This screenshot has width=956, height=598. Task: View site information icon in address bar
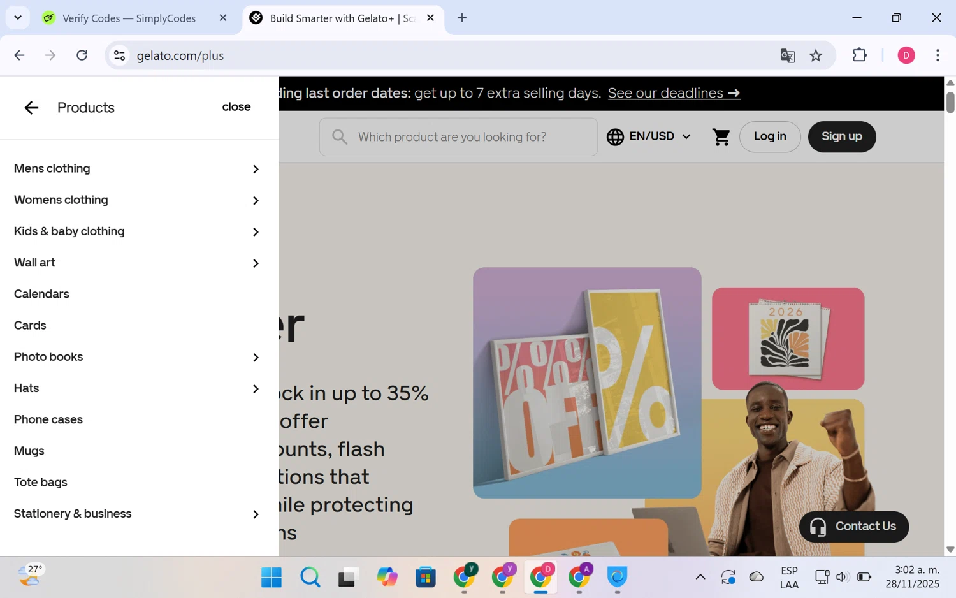point(120,55)
